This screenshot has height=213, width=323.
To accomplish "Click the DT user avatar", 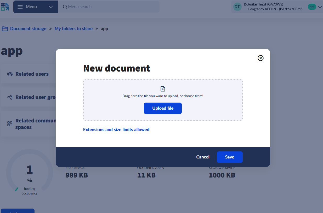I will (237, 7).
